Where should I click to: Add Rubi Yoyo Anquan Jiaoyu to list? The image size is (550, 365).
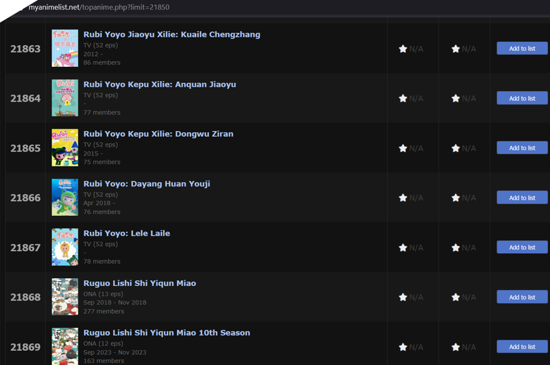pos(522,98)
